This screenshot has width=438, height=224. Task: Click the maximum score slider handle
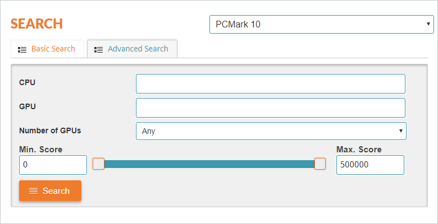(320, 164)
